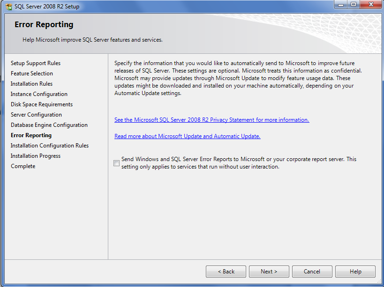The width and height of the screenshot is (384, 287).
Task: Open the SQL Server 2008 R2 Privacy Statement link
Action: 212,120
